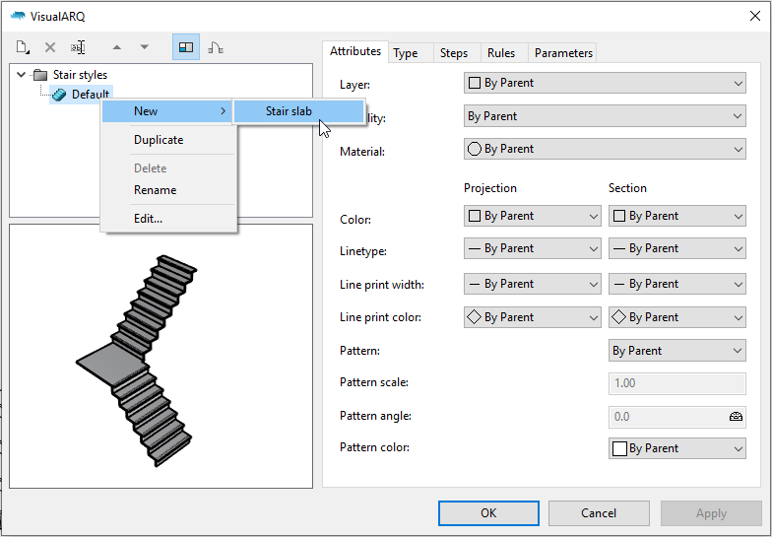Click the Delete X toolbar icon

pos(50,47)
